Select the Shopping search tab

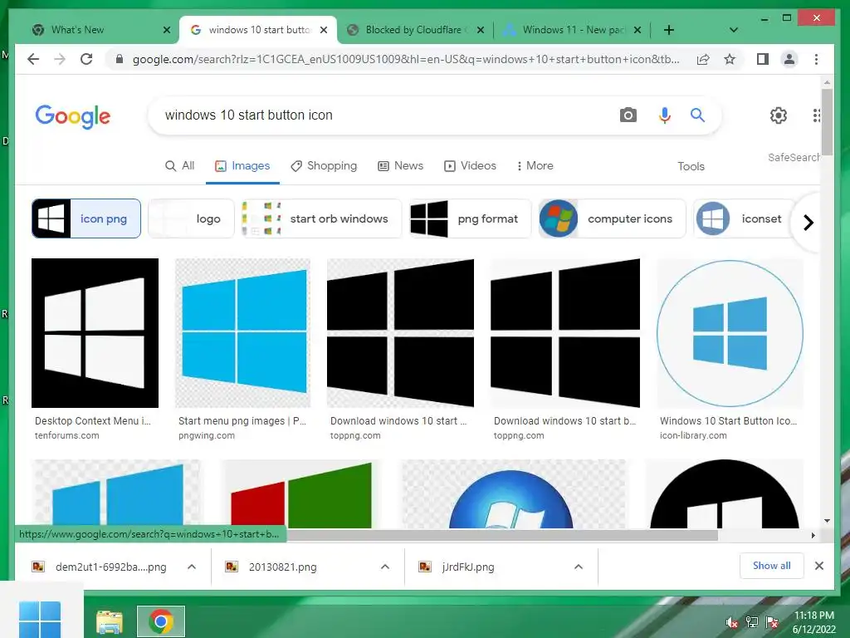[325, 165]
